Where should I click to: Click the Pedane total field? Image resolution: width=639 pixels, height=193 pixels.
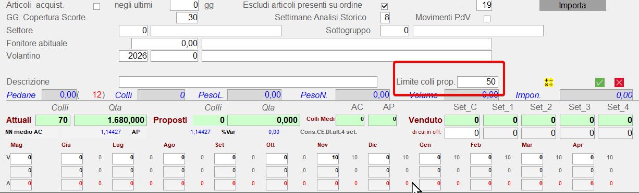[x=59, y=95]
